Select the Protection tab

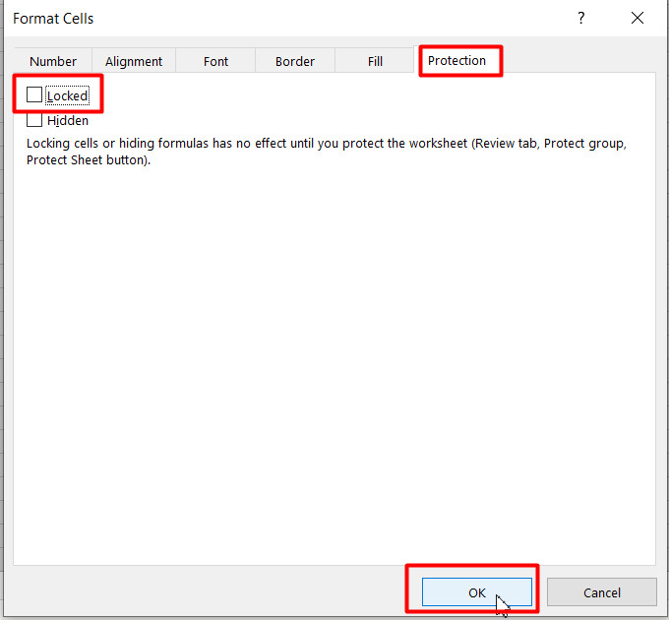point(456,61)
